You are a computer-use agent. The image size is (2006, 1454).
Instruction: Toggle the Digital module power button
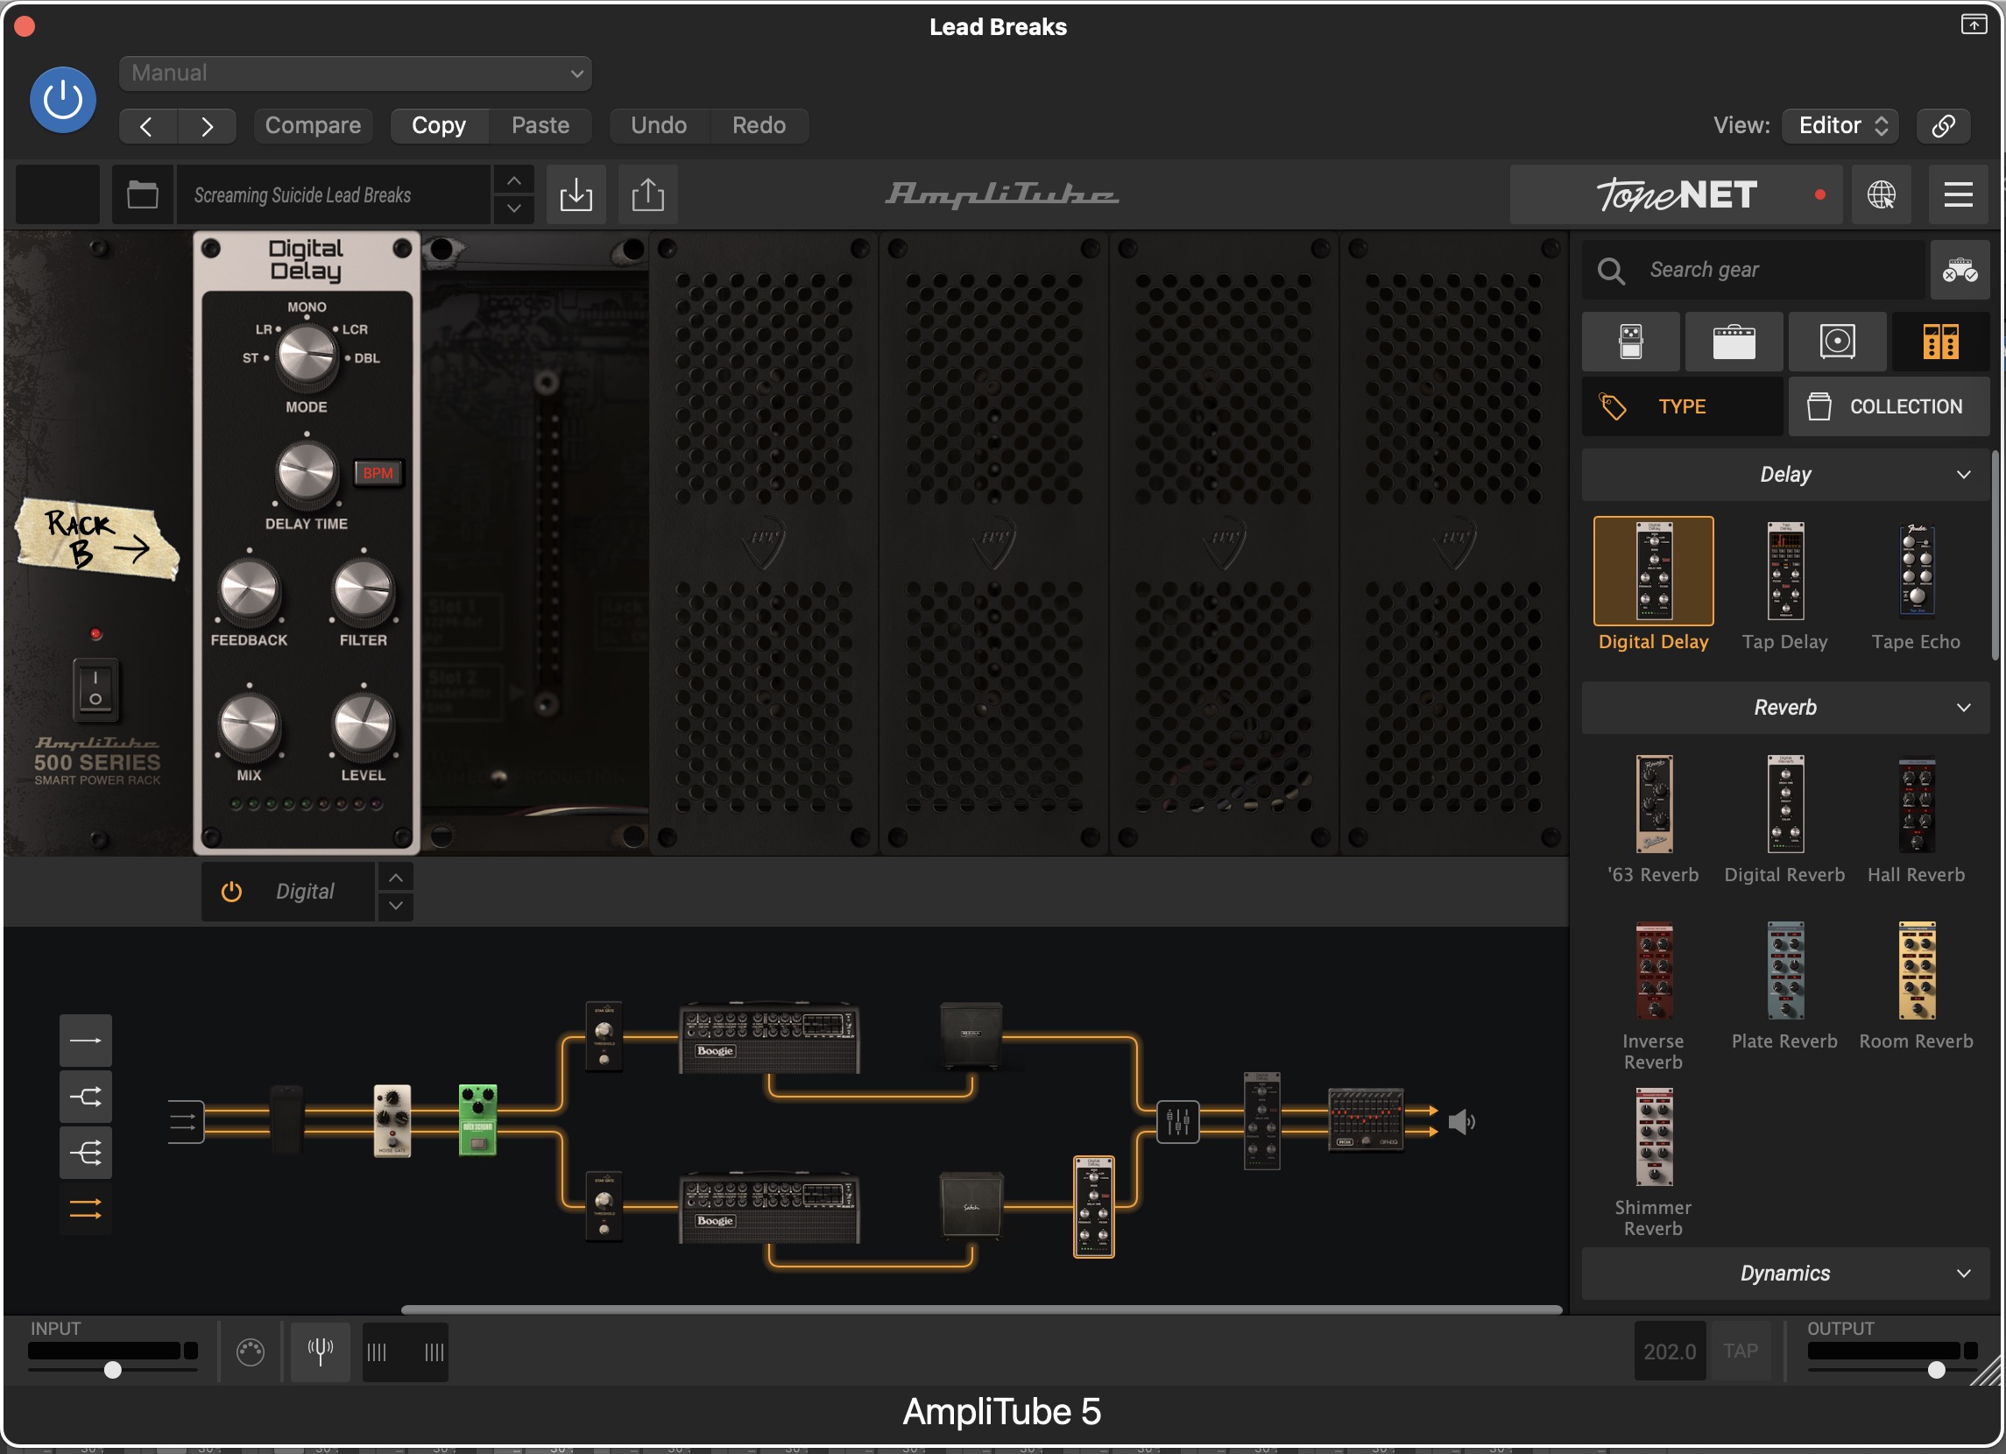point(232,892)
